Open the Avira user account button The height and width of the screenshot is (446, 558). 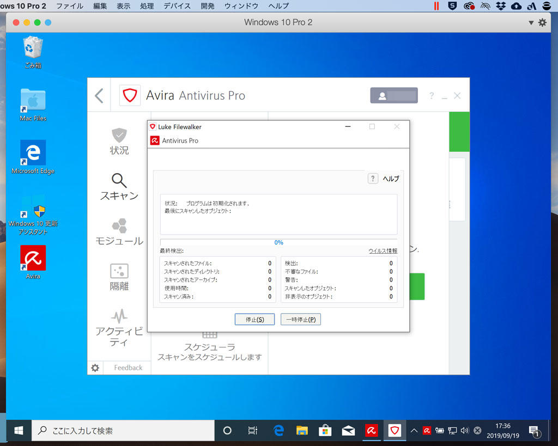(394, 95)
